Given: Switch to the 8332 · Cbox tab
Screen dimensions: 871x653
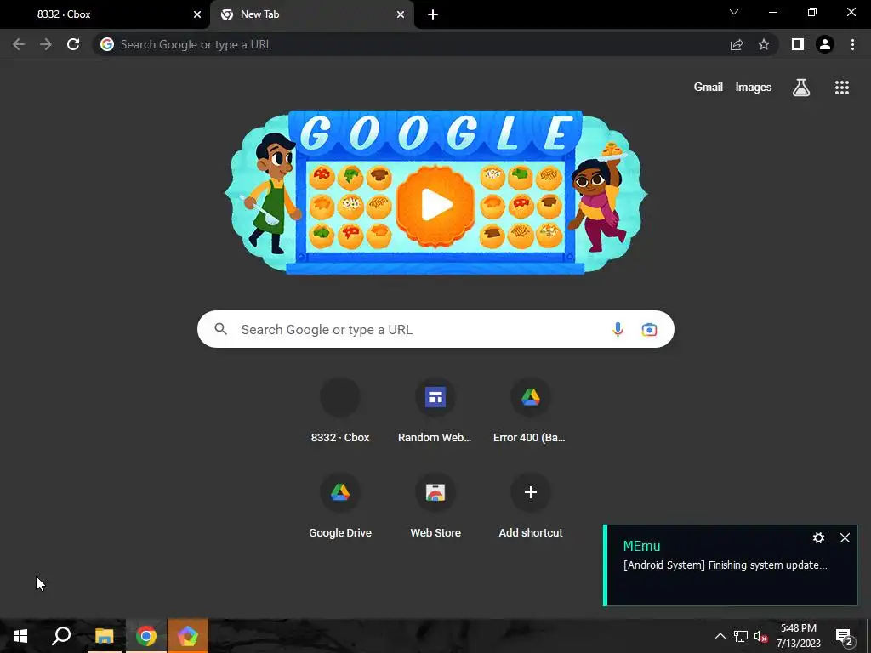Looking at the screenshot, I should coord(105,14).
